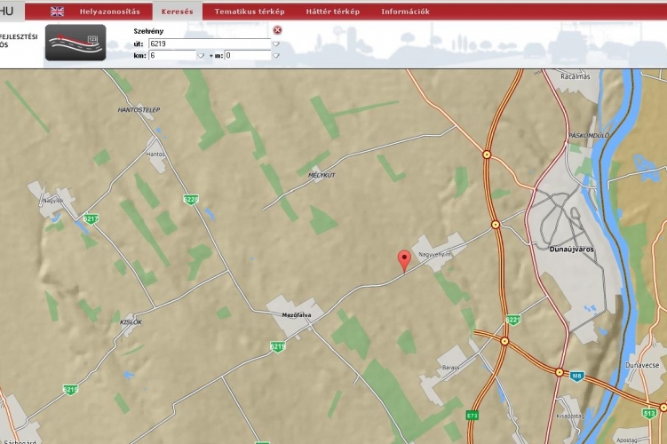Viewport: 667px width, 444px height.
Task: Open the Helyazonosítás tab
Action: click(110, 12)
